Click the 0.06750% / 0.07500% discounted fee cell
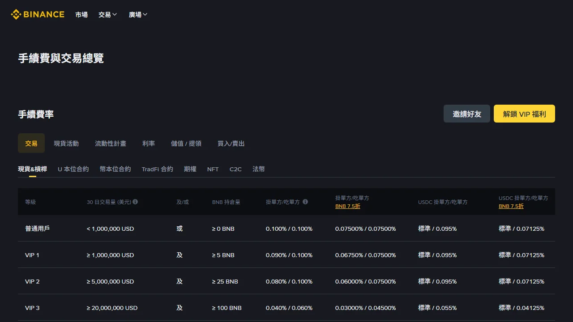This screenshot has height=322, width=573. 366,255
